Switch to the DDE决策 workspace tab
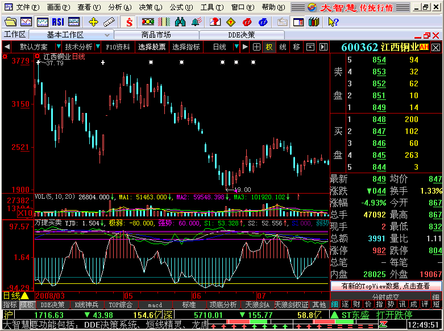The image size is (444, 331). tap(242, 35)
